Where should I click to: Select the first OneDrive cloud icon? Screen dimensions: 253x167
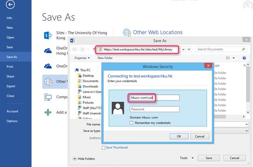(x=48, y=51)
